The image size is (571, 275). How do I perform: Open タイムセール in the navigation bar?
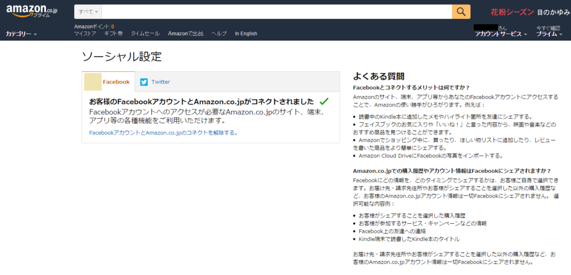pos(145,33)
